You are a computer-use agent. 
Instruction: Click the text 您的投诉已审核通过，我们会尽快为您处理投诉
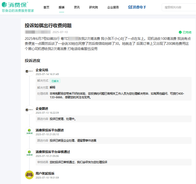[79, 162]
